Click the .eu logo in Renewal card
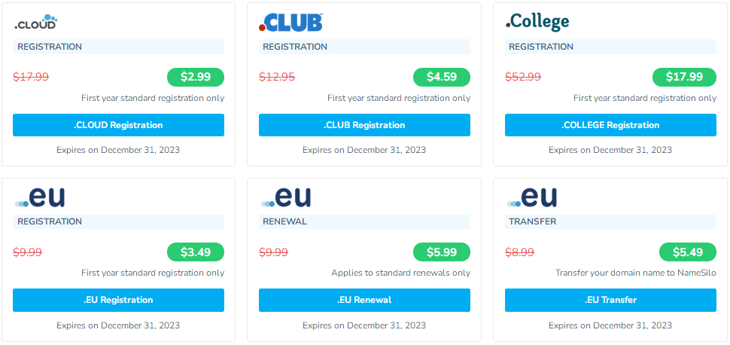The height and width of the screenshot is (345, 730). tap(286, 197)
